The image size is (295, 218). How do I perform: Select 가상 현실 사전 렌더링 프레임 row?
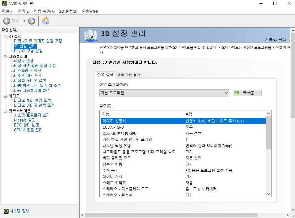(184, 140)
